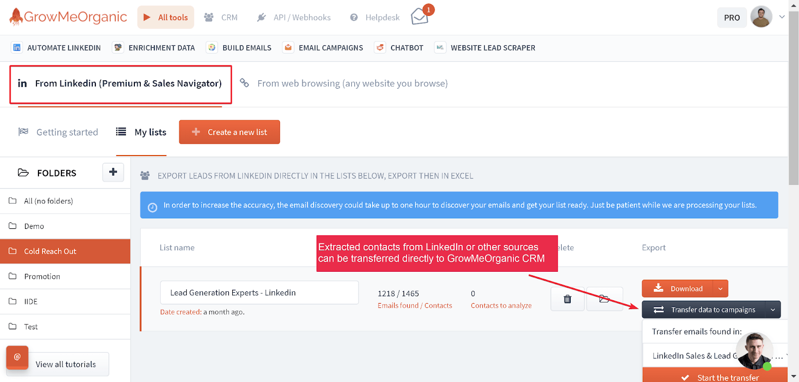Click Create a new list button
The width and height of the screenshot is (799, 382).
(x=230, y=132)
